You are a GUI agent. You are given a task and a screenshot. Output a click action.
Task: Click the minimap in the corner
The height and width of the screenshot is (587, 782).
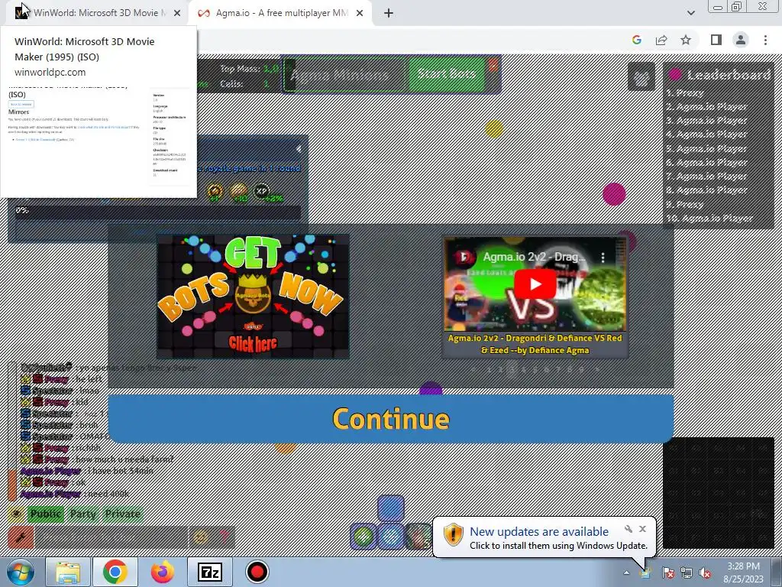[718, 493]
